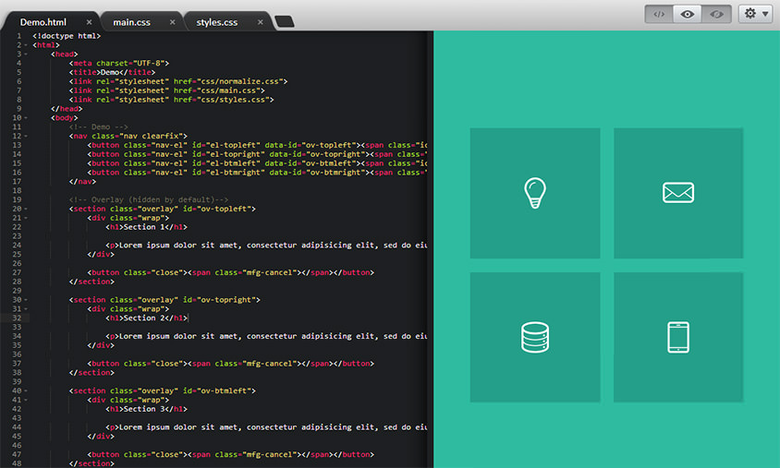Collapse the body block at line 10
This screenshot has height=468, width=780.
tap(26, 117)
